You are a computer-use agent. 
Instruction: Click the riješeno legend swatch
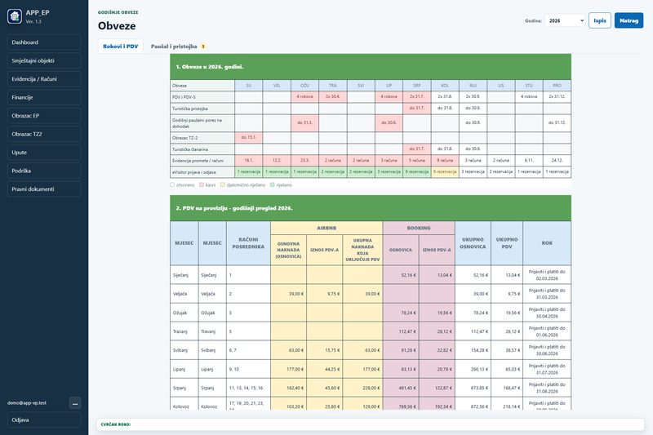(x=273, y=184)
